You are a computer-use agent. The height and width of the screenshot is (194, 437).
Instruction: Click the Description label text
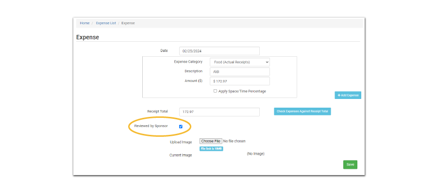pyautogui.click(x=193, y=71)
